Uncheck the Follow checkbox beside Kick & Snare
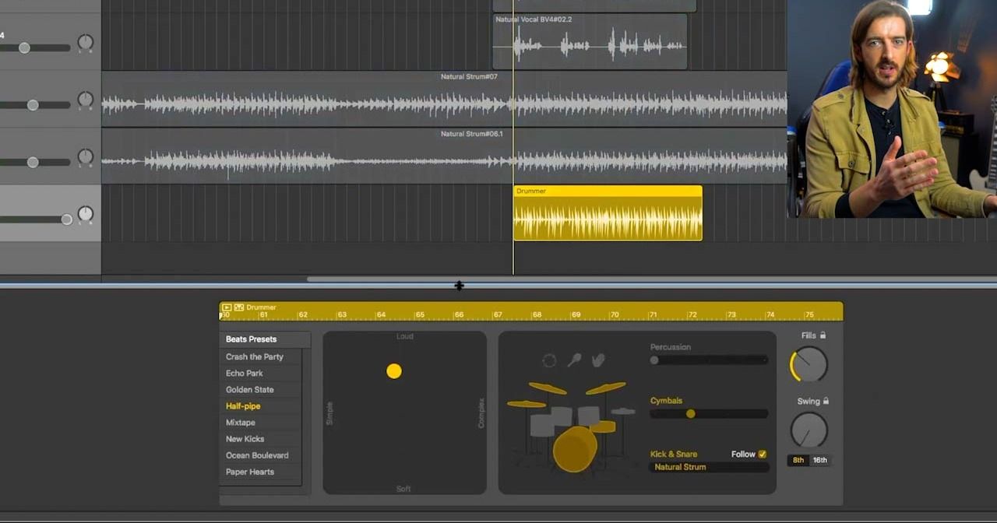Viewport: 997px width, 523px height. click(x=762, y=454)
